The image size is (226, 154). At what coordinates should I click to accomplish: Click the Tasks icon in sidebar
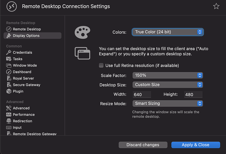click(x=9, y=59)
